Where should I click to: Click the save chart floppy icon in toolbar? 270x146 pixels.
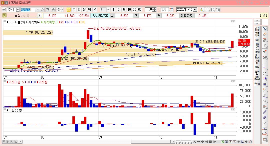click(213, 10)
